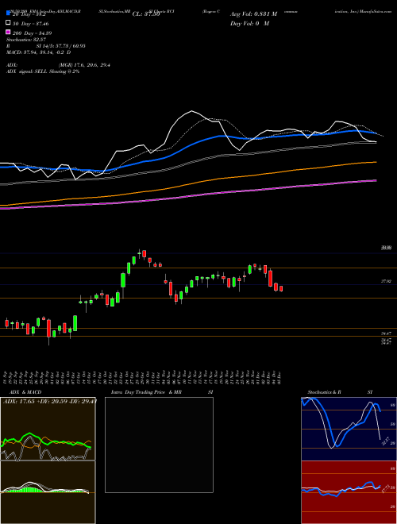Image resolution: width=397 pixels, height=524 pixels.
Task: Open the blue Stochastics chart panel
Action: (349, 429)
